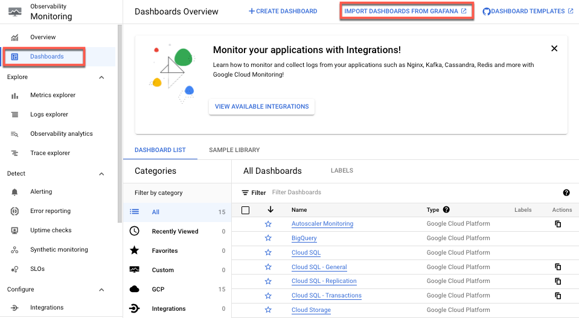Open the help icon beside the filter bar
The height and width of the screenshot is (318, 579).
coord(566,192)
